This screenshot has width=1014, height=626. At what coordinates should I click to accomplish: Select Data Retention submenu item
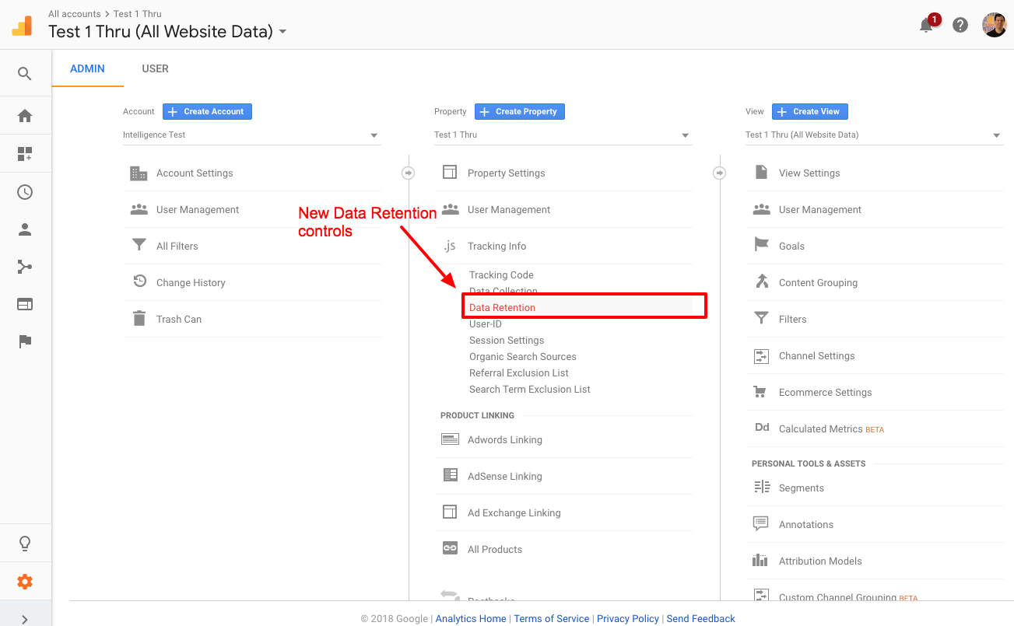coord(502,308)
